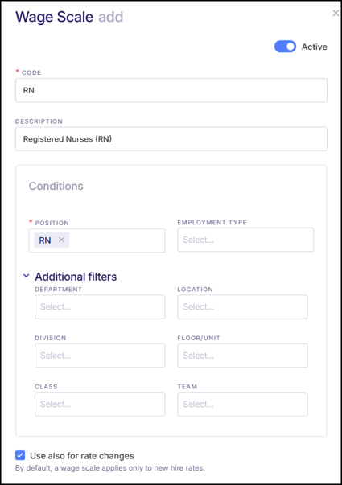Open the Floor/Unit select box
This screenshot has height=485, width=342.
click(242, 356)
